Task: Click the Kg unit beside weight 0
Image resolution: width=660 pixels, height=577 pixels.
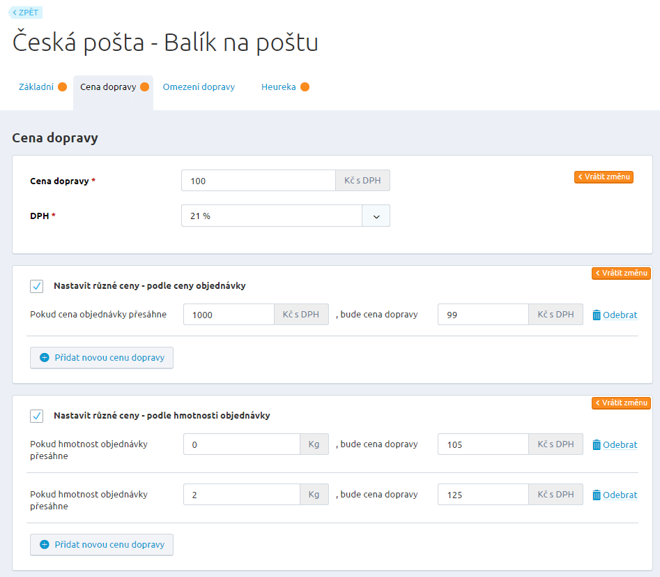Action: [314, 444]
